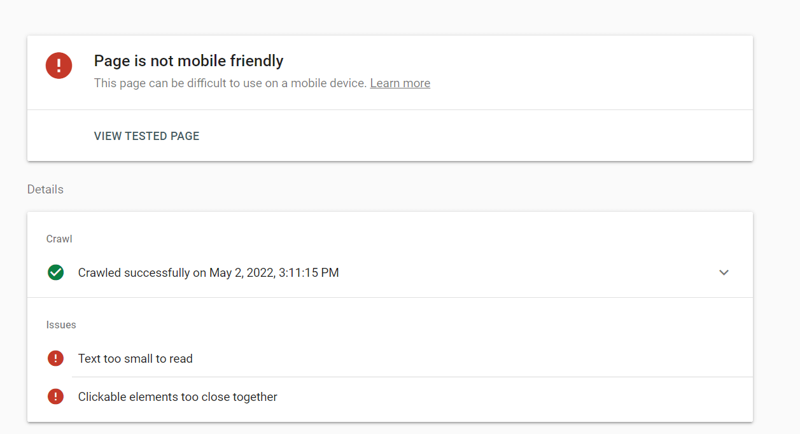Click the May 2, 2022 crawl timestamp
This screenshot has width=800, height=434.
point(274,272)
